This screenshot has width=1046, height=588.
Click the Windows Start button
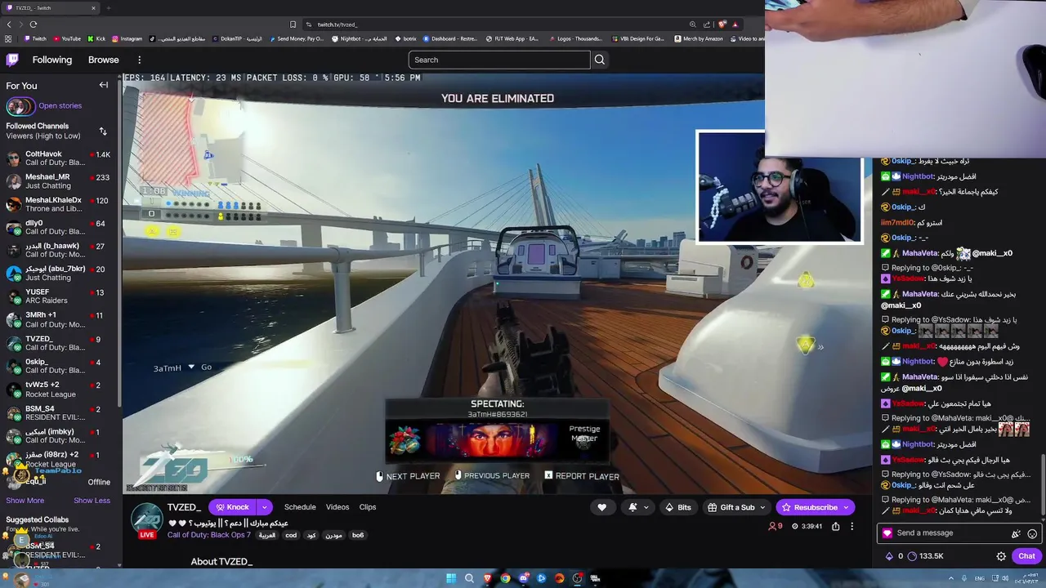click(451, 578)
